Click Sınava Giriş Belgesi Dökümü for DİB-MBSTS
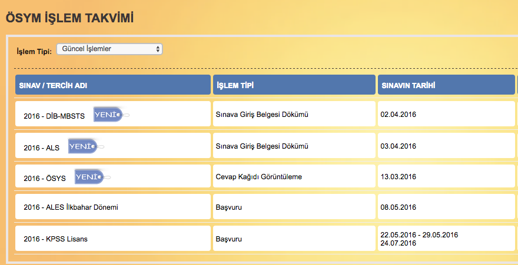This screenshot has height=265, width=518. 262,114
